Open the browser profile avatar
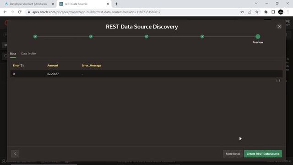 [281, 12]
